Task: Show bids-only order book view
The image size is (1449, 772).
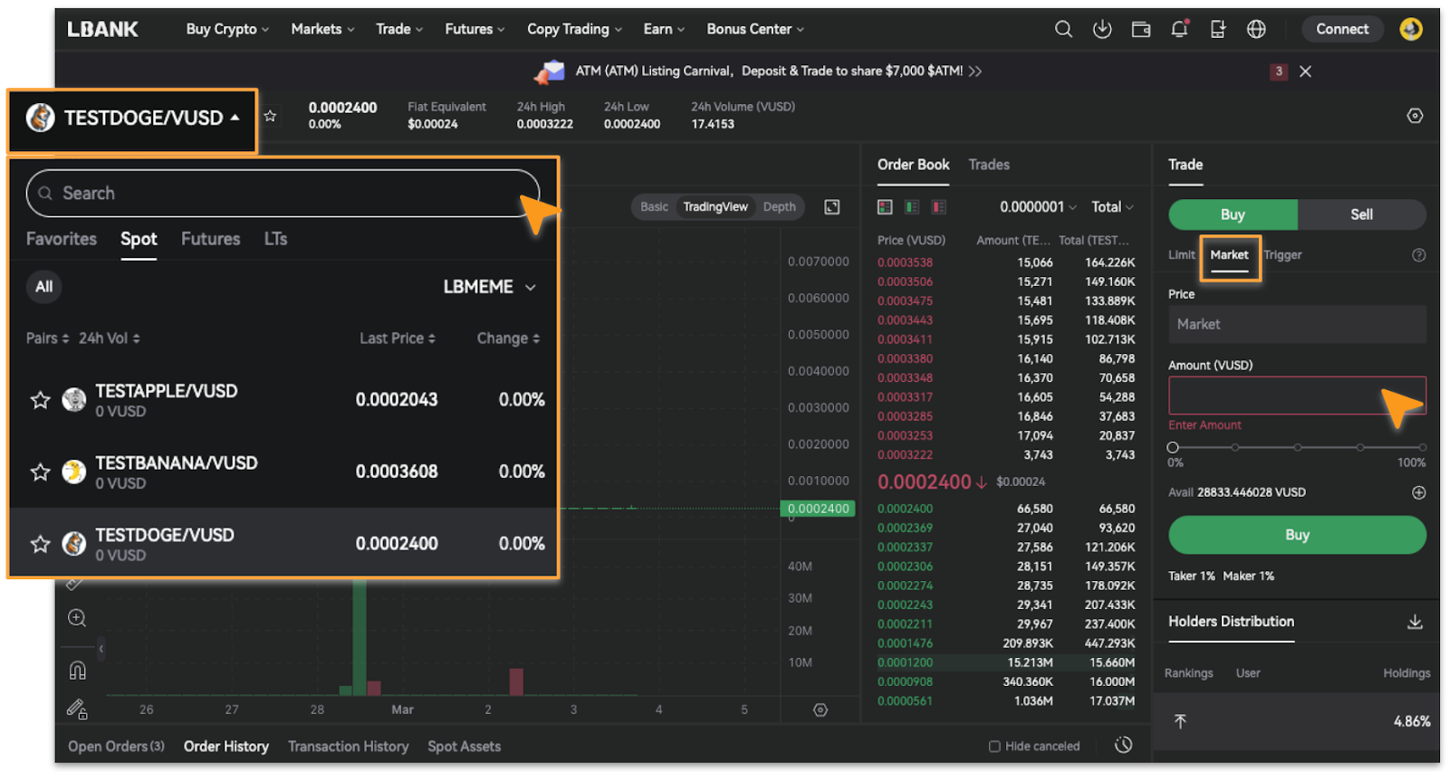Action: tap(912, 207)
